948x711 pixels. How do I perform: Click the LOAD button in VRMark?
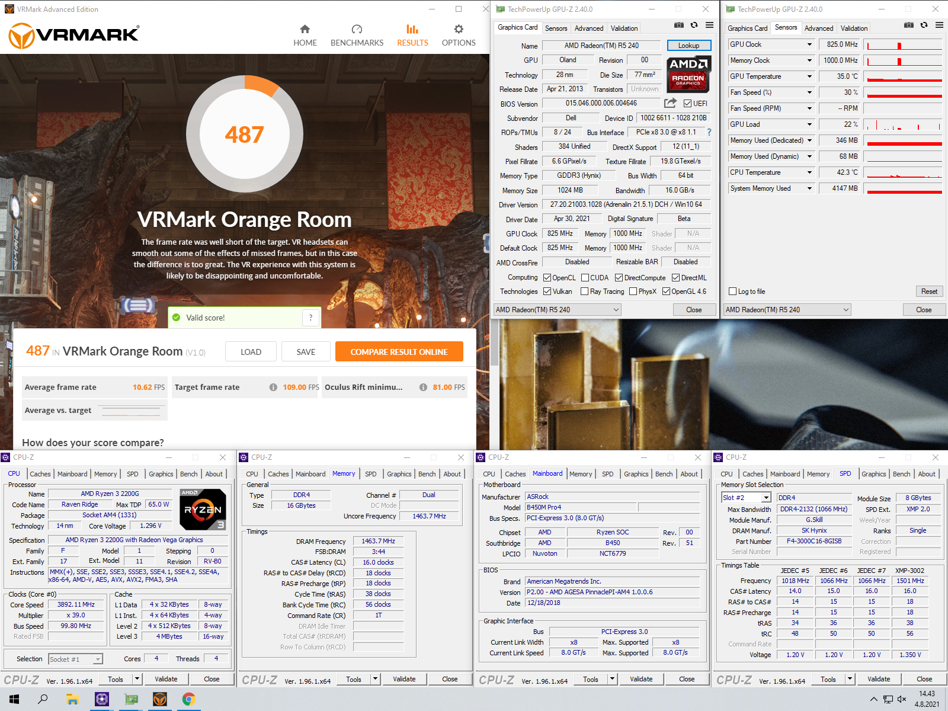251,352
